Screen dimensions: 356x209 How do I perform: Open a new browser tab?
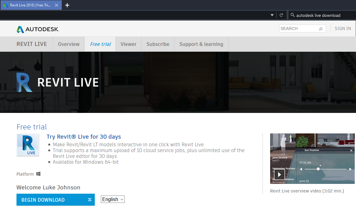pyautogui.click(x=67, y=5)
